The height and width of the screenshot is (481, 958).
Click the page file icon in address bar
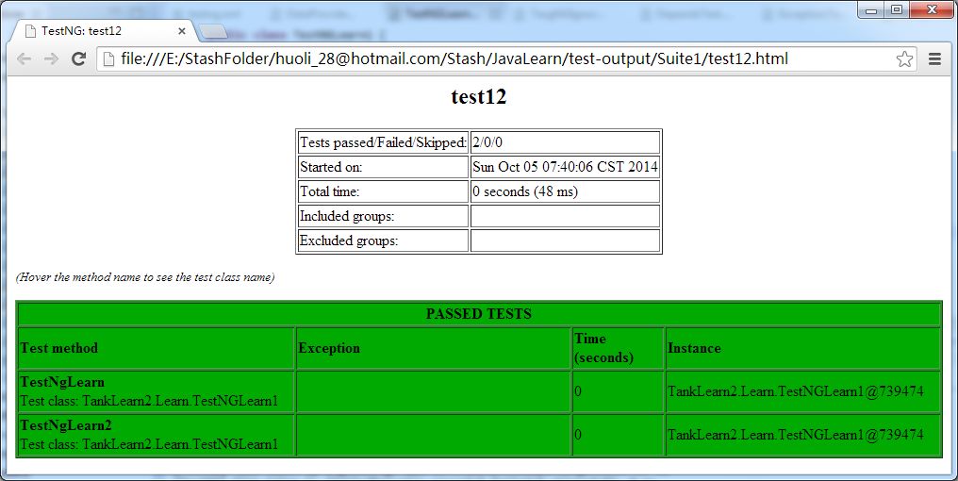pyautogui.click(x=108, y=58)
